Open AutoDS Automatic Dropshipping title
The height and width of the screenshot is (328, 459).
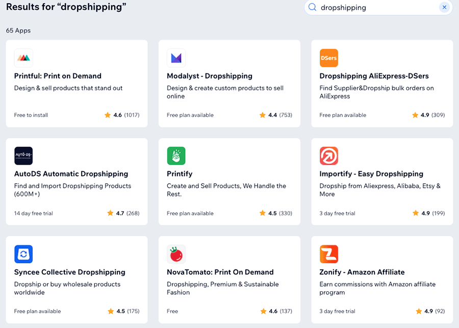click(71, 174)
